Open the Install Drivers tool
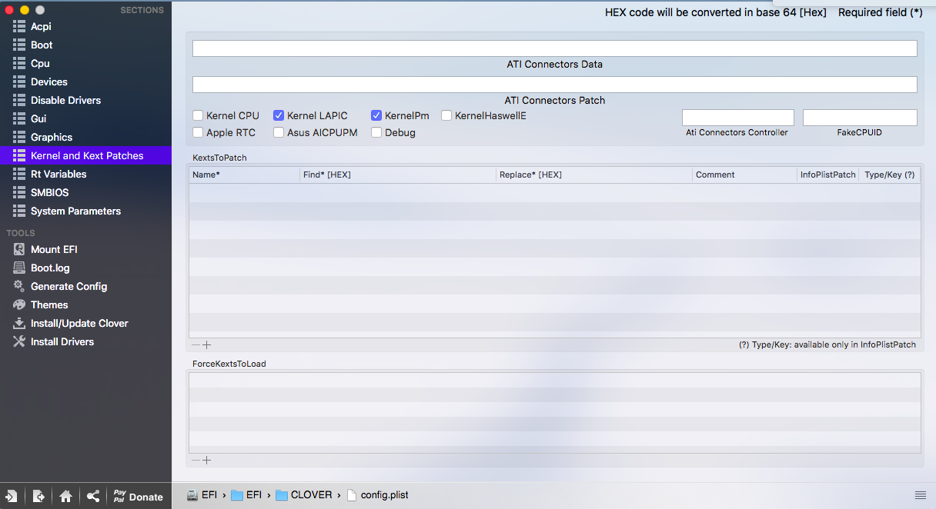 tap(85, 341)
